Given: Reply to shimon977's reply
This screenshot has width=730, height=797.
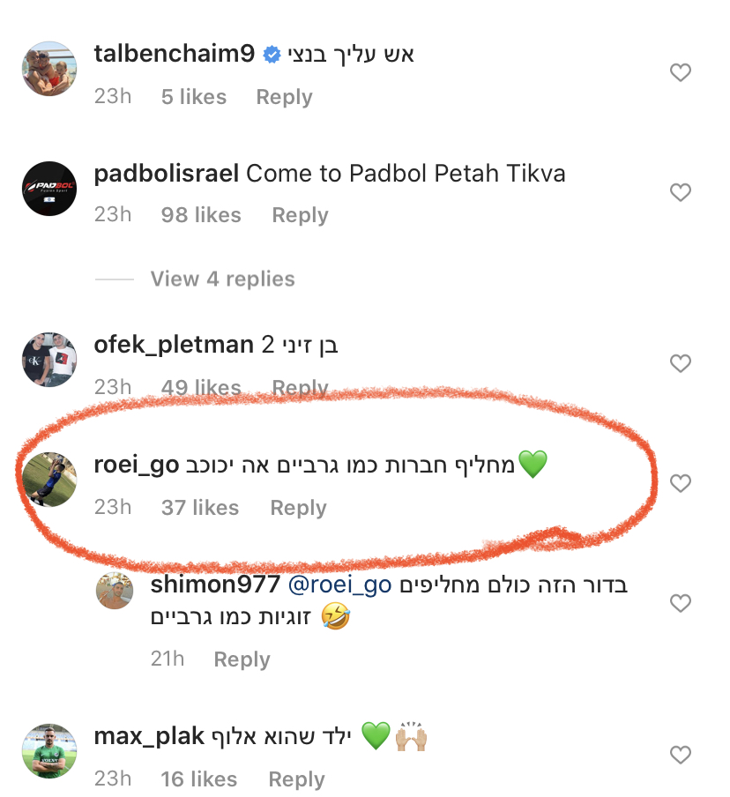Looking at the screenshot, I should pos(242,659).
